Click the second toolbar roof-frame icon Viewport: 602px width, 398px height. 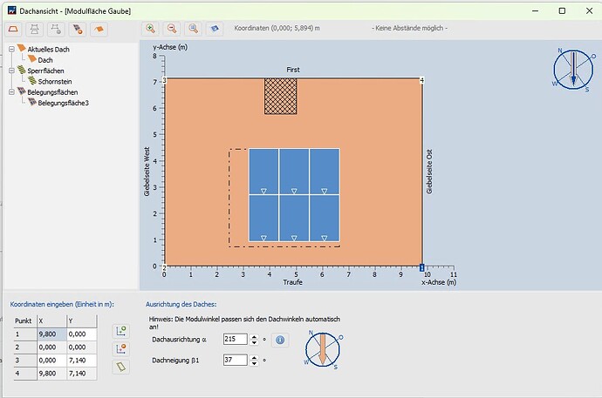point(35,29)
